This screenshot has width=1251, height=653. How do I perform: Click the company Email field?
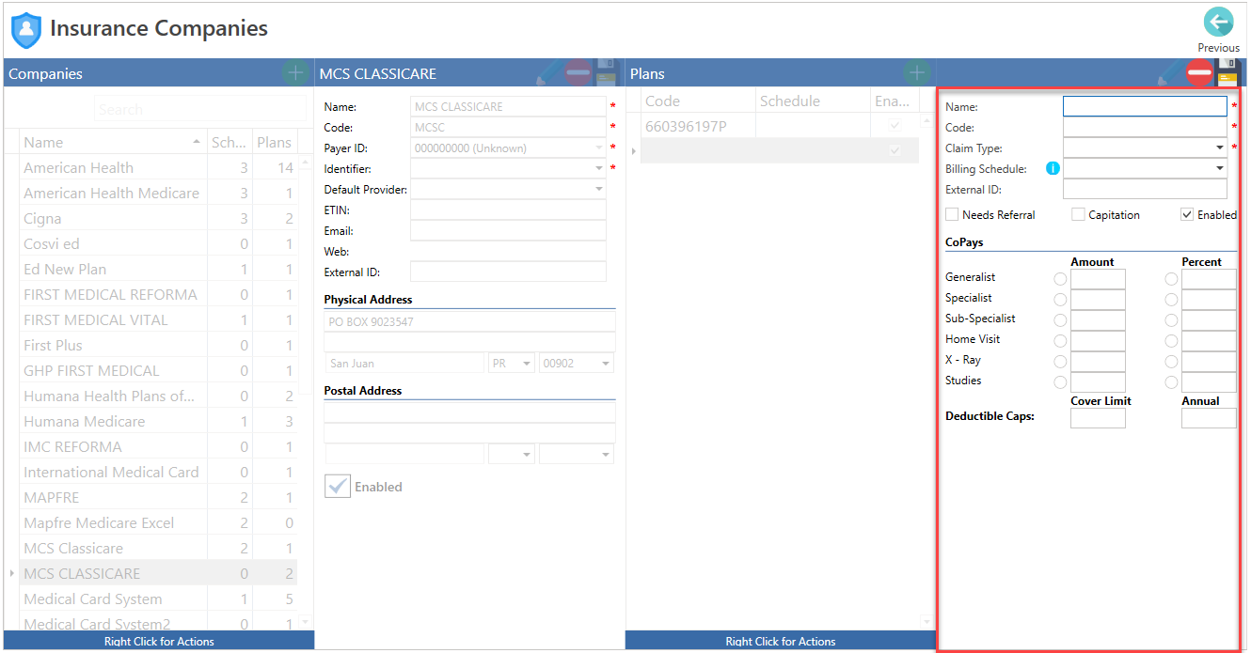(x=508, y=231)
